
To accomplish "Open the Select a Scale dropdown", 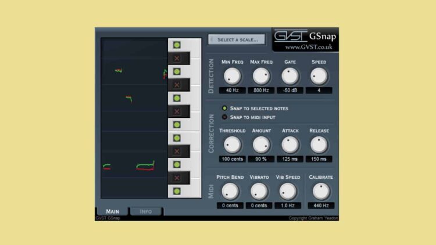I will 237,39.
